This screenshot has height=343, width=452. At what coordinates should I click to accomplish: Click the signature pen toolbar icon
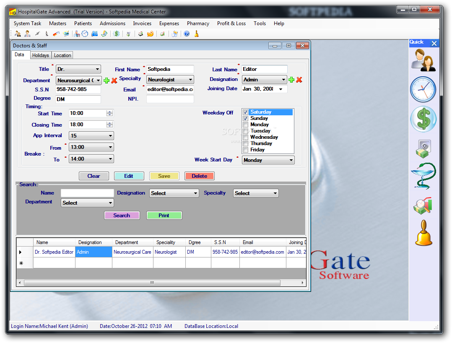38,34
